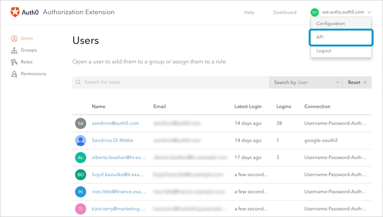Select the Groups hierarchy icon
This screenshot has height=217, width=383.
click(x=14, y=50)
